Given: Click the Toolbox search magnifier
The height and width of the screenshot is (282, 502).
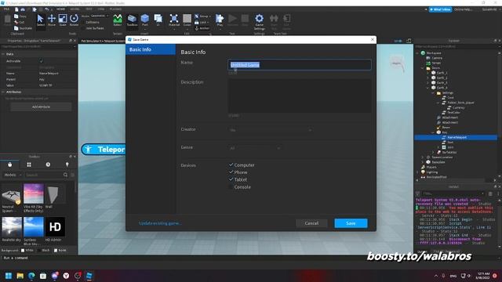Looking at the screenshot, I should [x=66, y=175].
